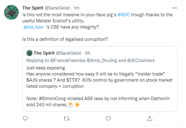Open the #RDC hashtag link
This screenshot has height=128, width=186.
[x=124, y=15]
